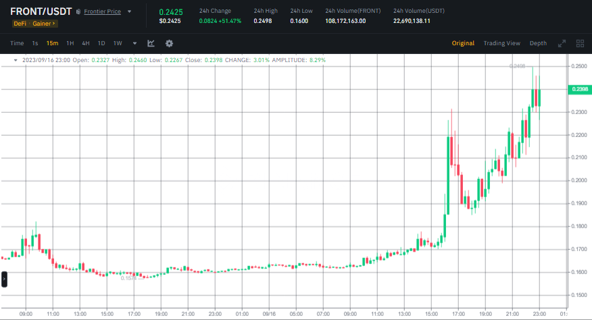This screenshot has height=320, width=592.
Task: Open chart settings gear icon
Action: click(x=169, y=43)
